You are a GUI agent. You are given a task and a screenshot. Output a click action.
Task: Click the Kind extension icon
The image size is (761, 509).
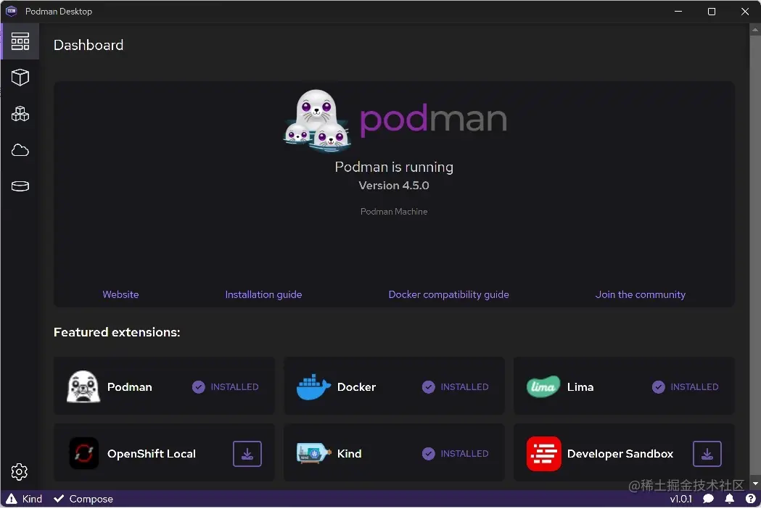point(313,454)
